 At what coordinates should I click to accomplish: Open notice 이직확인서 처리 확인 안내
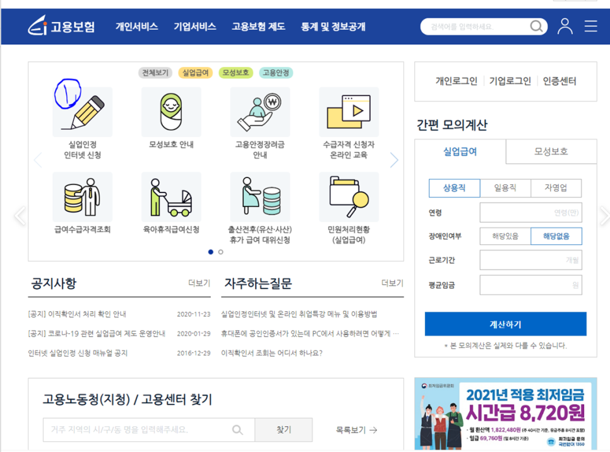click(77, 314)
